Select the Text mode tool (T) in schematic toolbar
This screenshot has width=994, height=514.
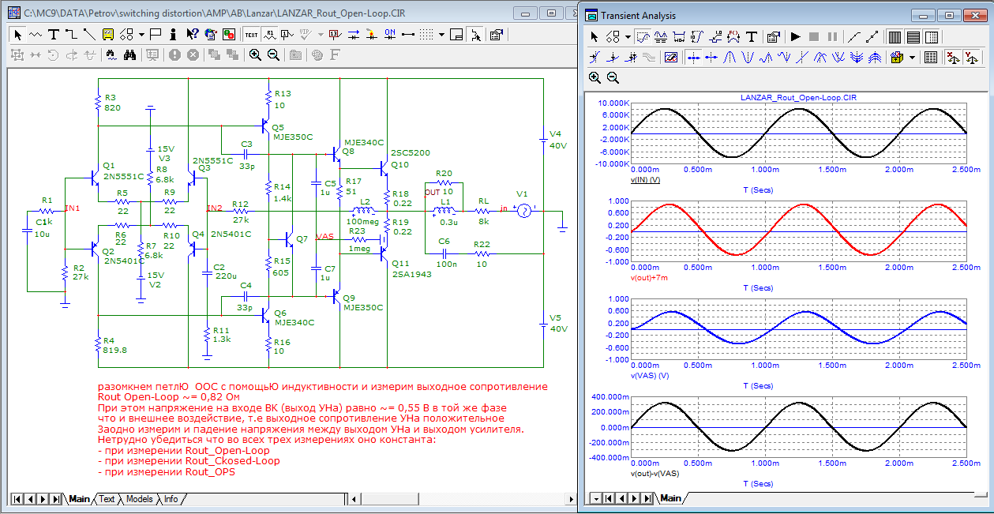click(54, 35)
